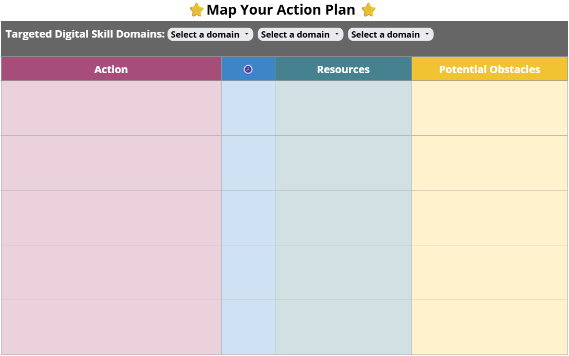The height and width of the screenshot is (356, 569).
Task: Open the third Select a domain dropdown
Action: [390, 34]
